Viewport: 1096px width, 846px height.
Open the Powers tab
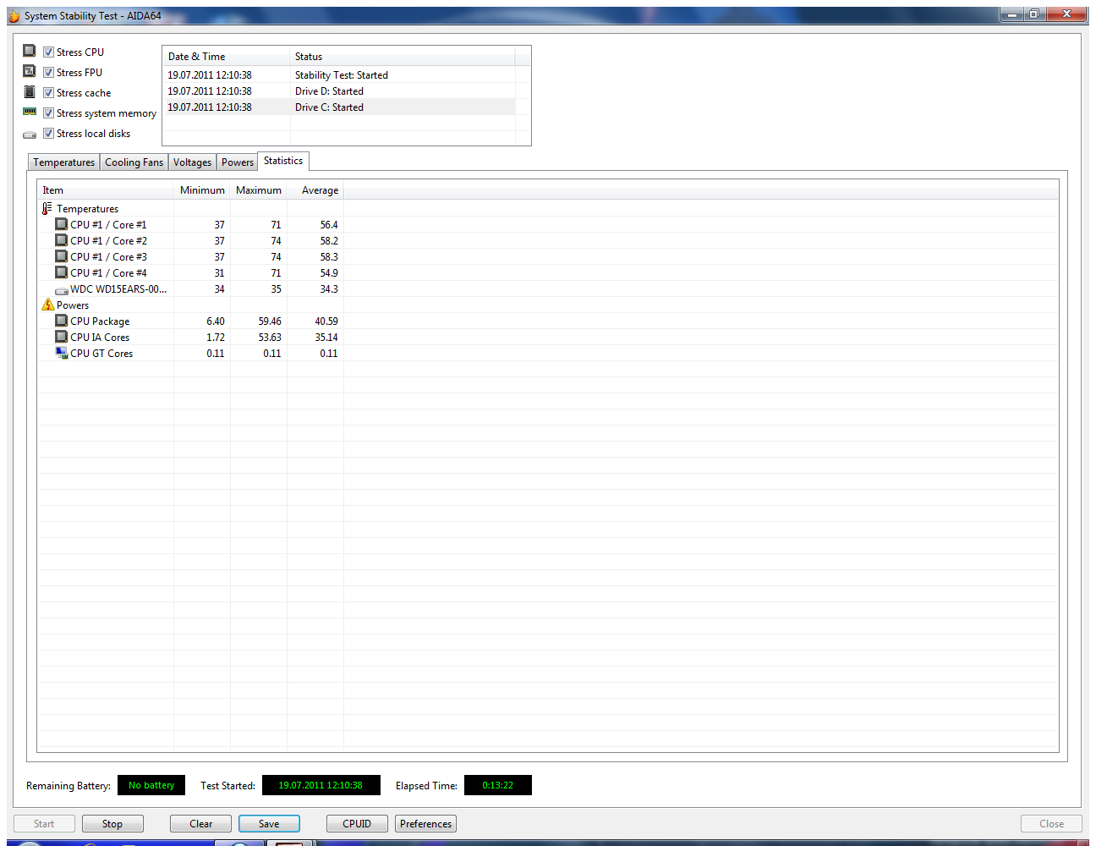[238, 162]
